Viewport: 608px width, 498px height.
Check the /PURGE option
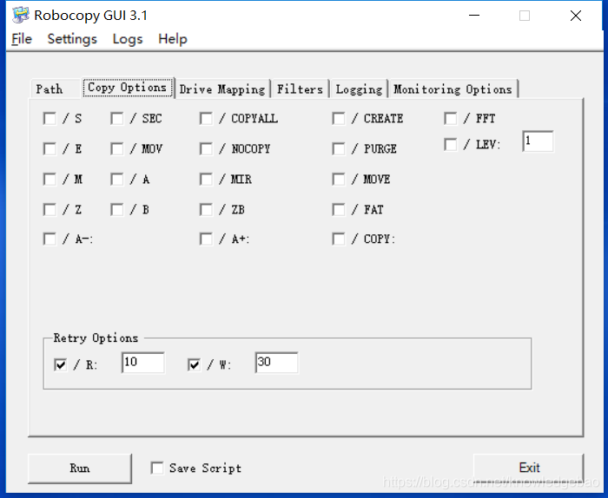[339, 148]
